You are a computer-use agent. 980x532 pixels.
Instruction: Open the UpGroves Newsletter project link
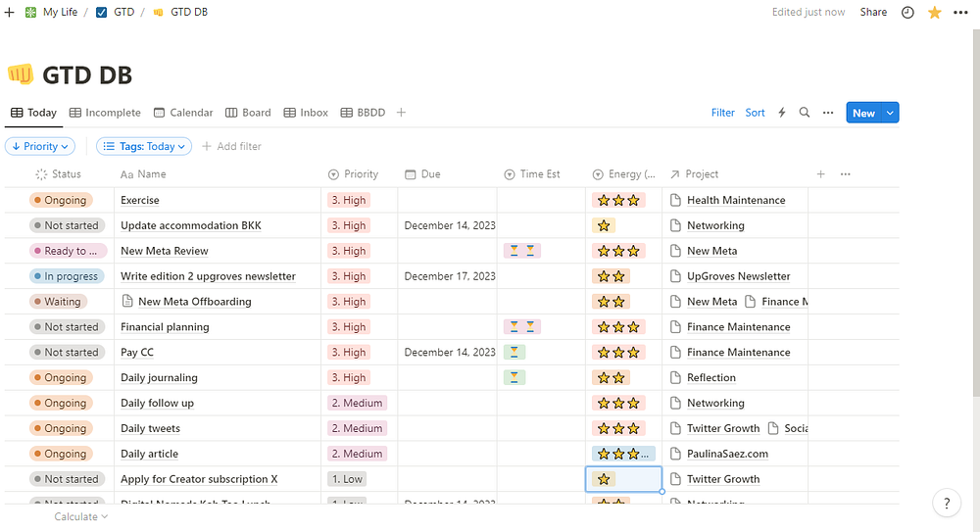738,276
